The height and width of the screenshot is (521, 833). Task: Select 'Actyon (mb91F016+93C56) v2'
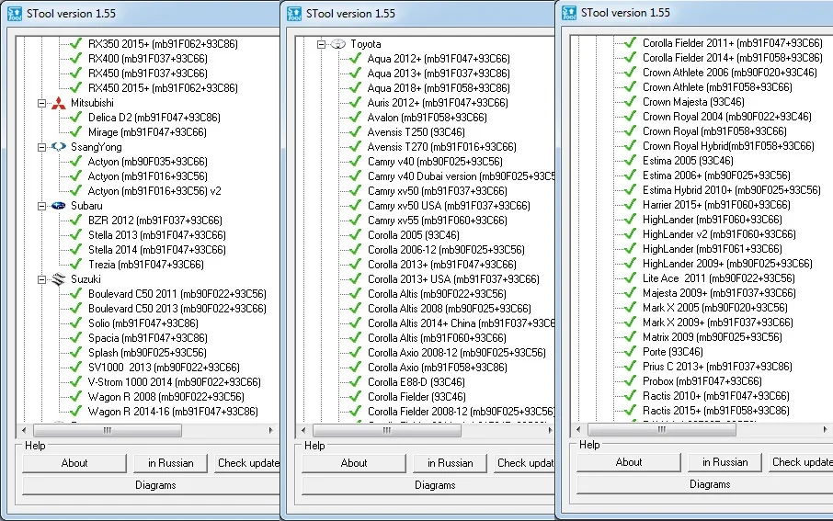point(154,190)
